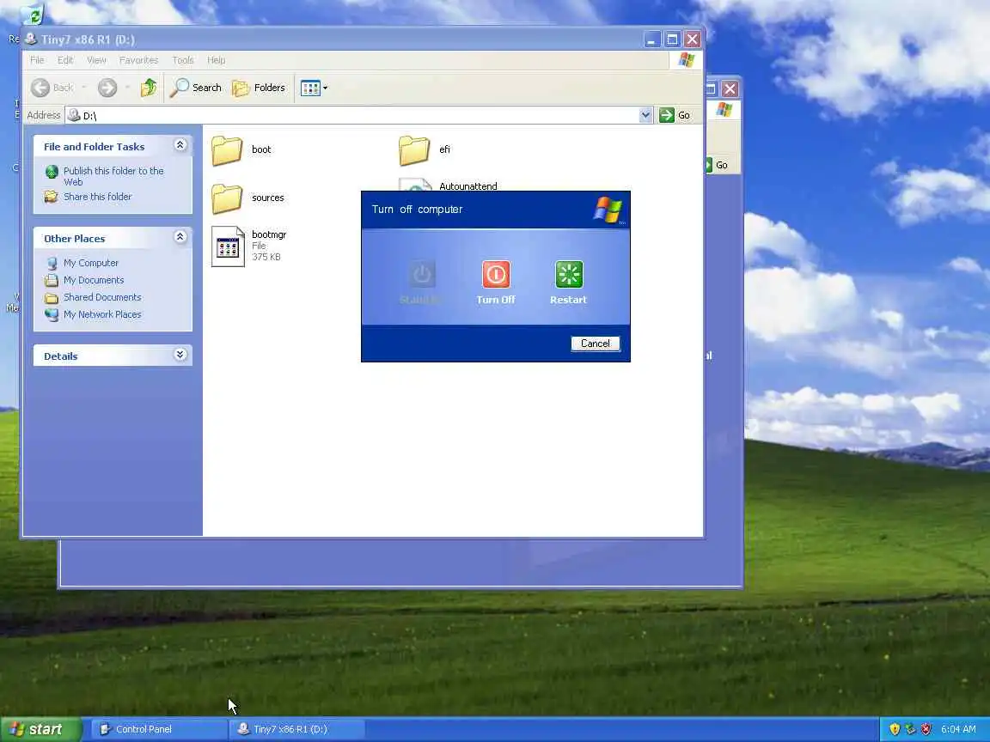Collapse the Other Places panel
Viewport: 990px width, 742px height.
[180, 237]
